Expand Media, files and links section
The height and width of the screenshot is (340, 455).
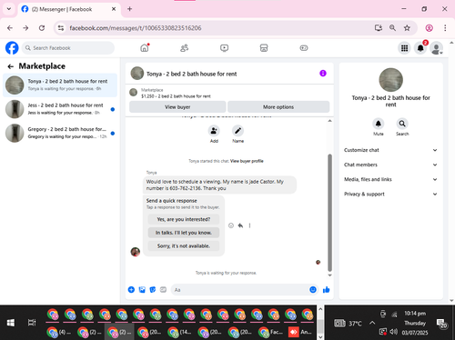(x=390, y=179)
